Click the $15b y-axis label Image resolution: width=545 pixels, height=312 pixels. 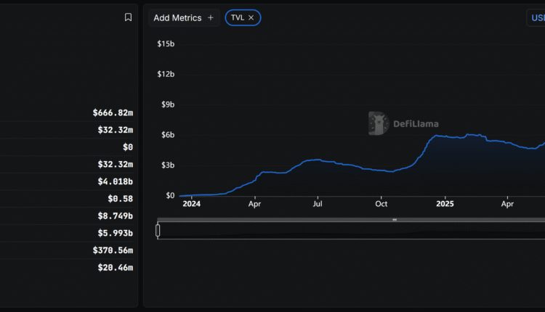(x=166, y=44)
